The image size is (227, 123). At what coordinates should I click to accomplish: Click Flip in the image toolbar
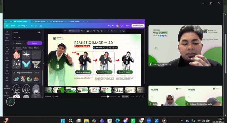(x=98, y=31)
